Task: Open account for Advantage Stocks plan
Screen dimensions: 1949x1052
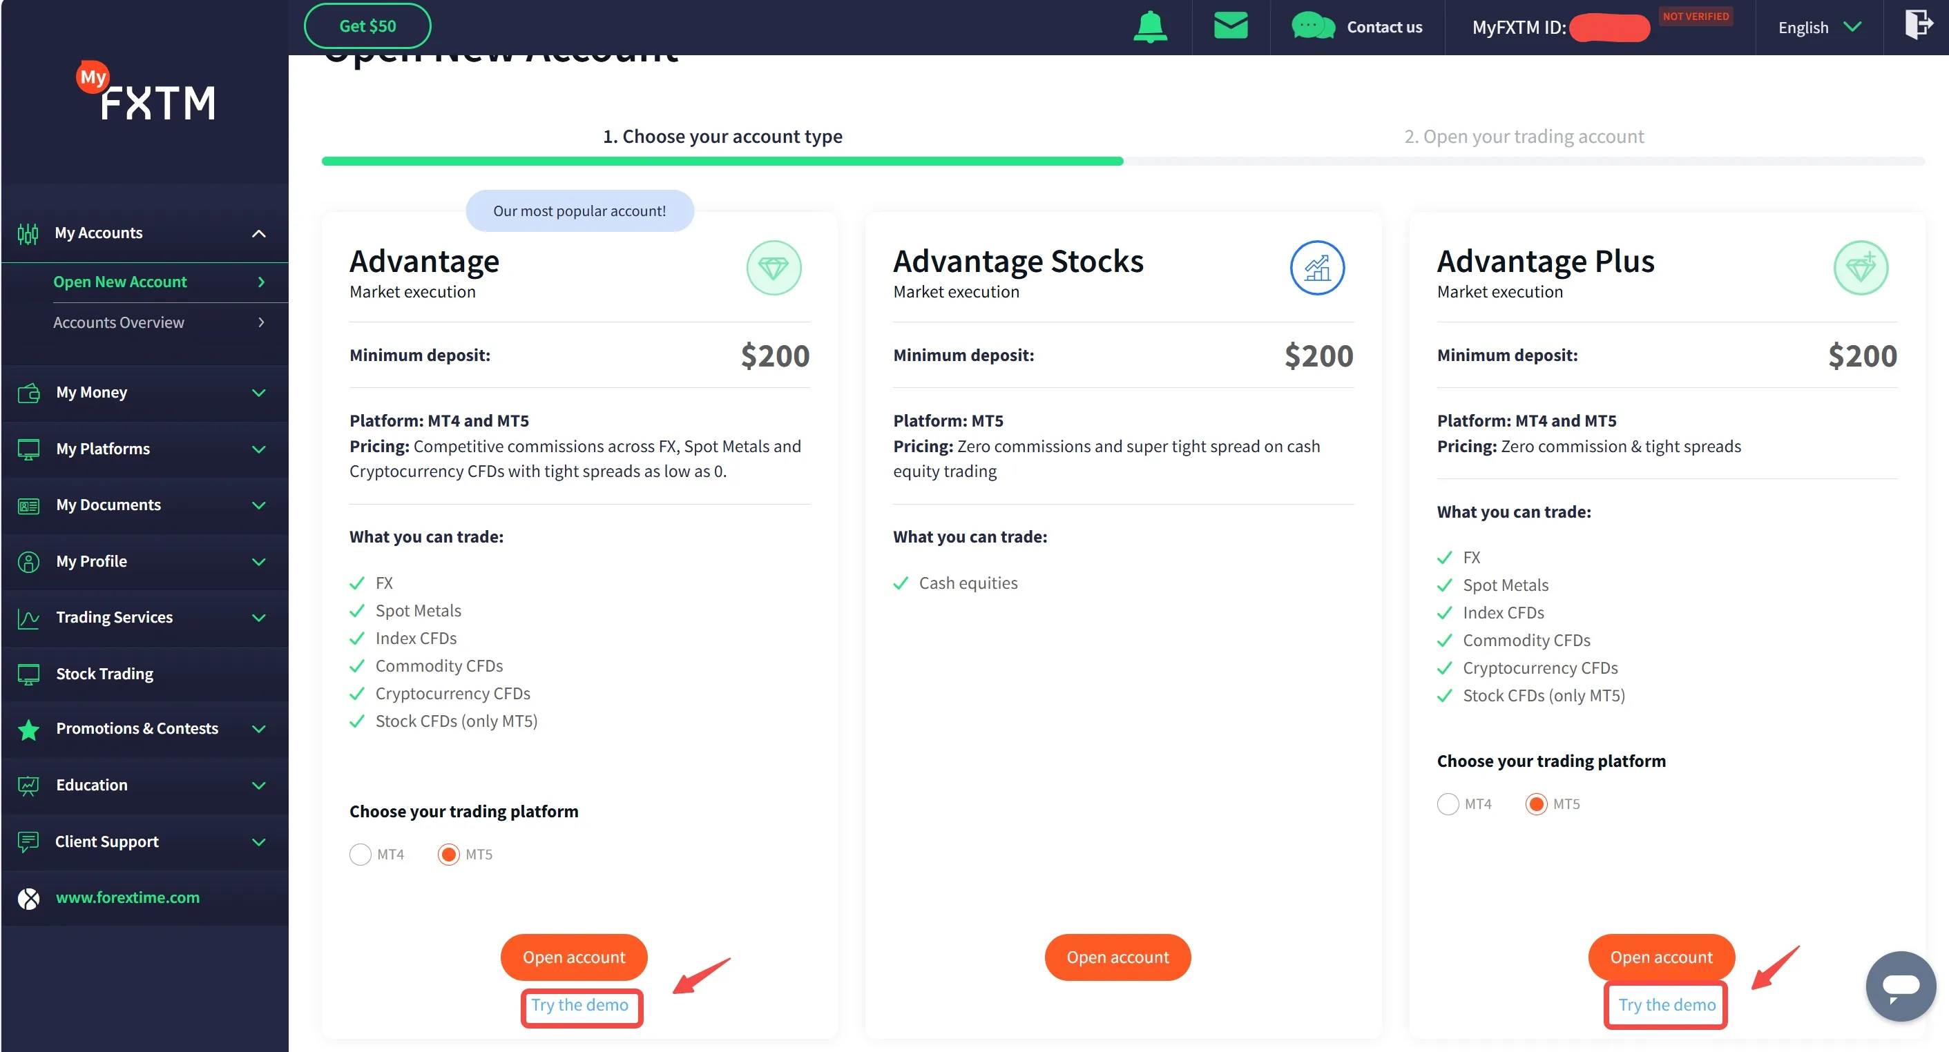Action: tap(1117, 957)
